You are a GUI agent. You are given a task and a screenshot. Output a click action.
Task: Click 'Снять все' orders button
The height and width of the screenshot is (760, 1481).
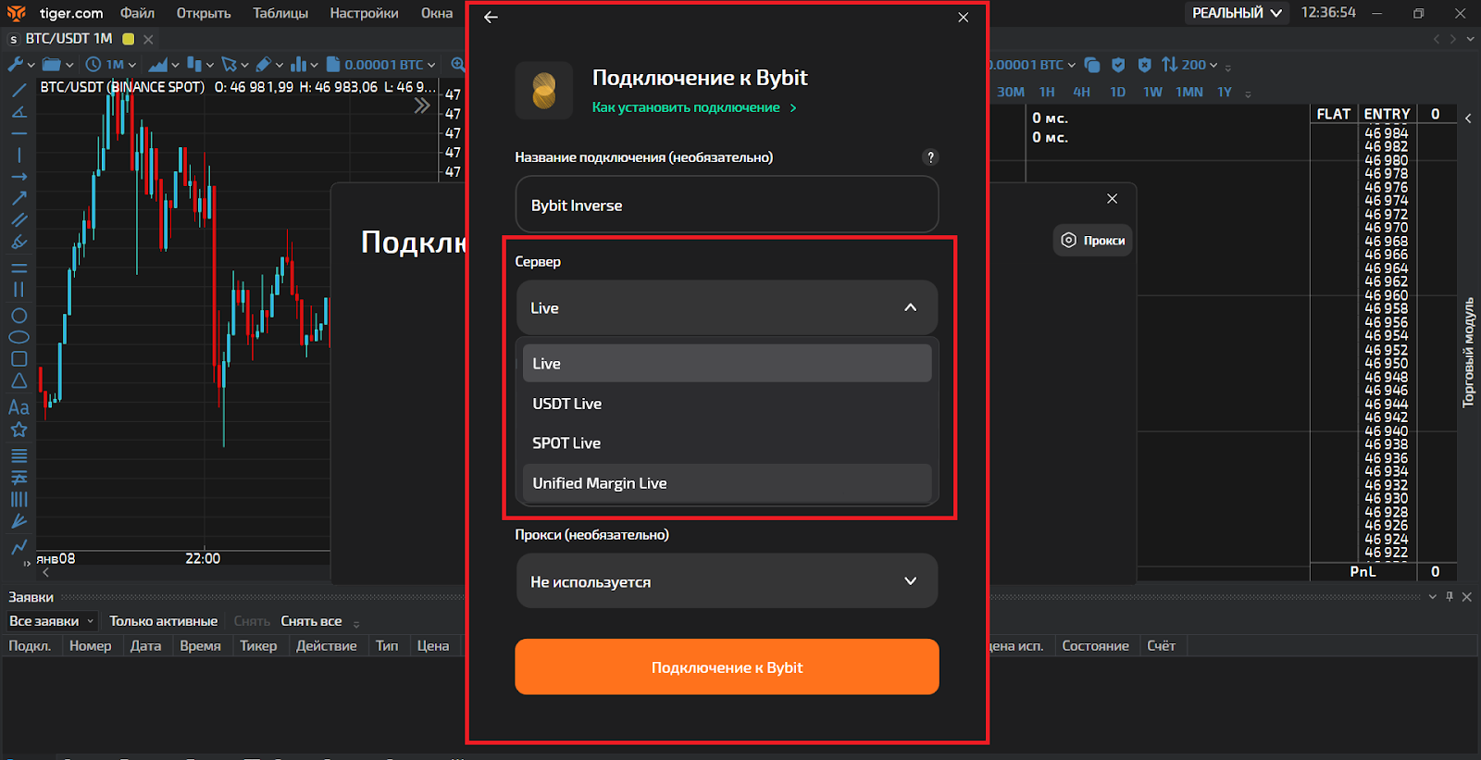point(312,621)
